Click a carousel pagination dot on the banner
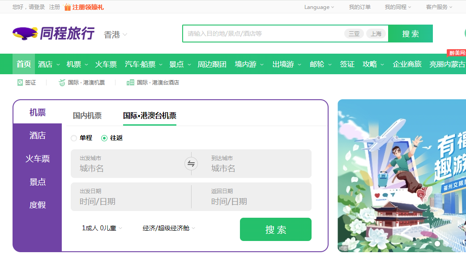466x262 pixels. (437, 243)
